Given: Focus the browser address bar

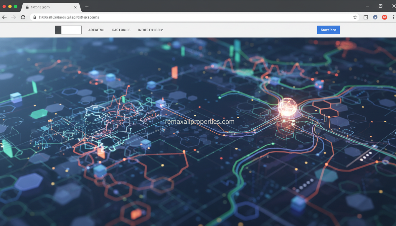Looking at the screenshot, I should click(x=194, y=17).
